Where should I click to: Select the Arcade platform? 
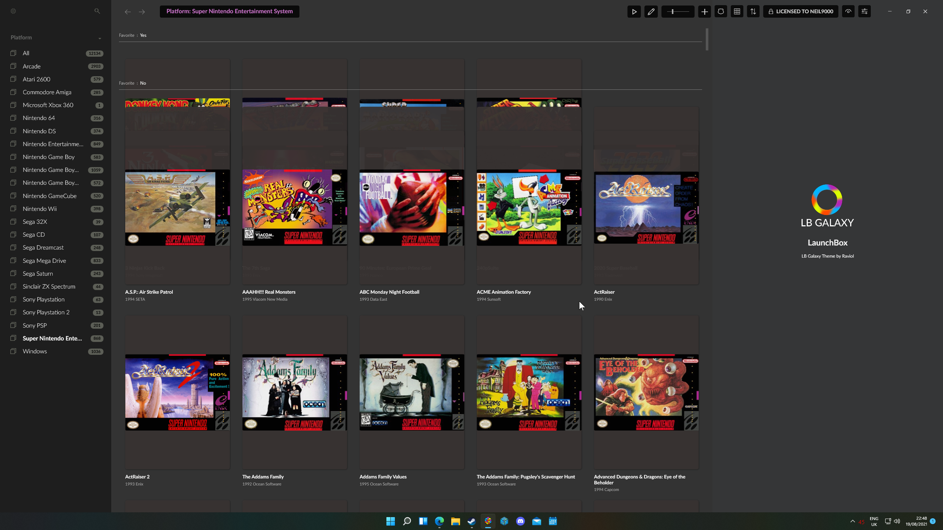coord(56,66)
